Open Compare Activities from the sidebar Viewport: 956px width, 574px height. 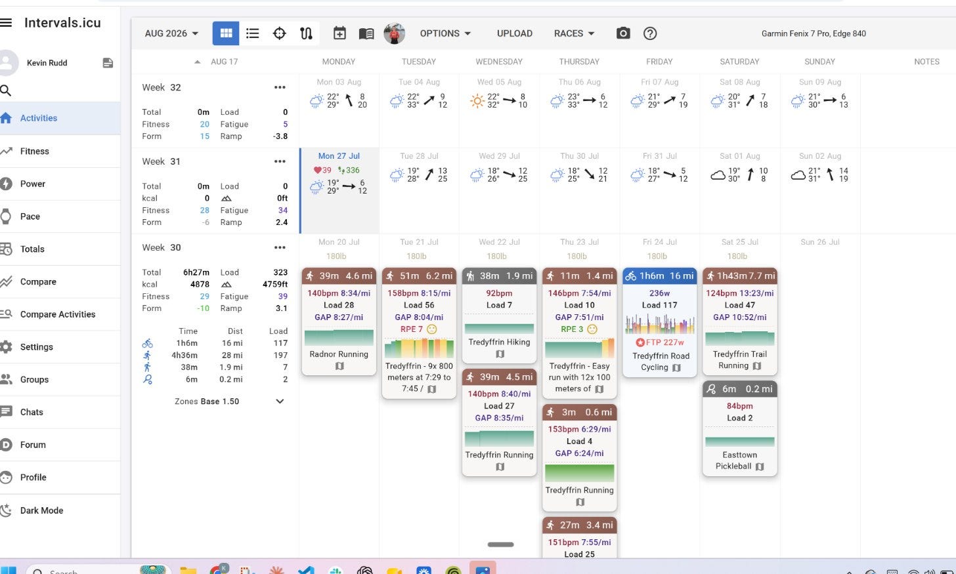pyautogui.click(x=60, y=314)
